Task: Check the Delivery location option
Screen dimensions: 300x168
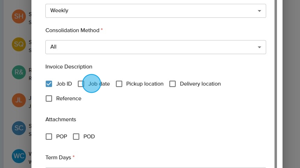Action: (172, 84)
